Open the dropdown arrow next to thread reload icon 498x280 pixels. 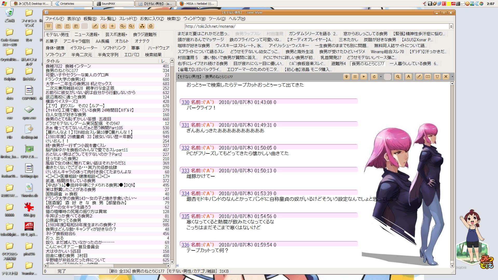click(381, 76)
